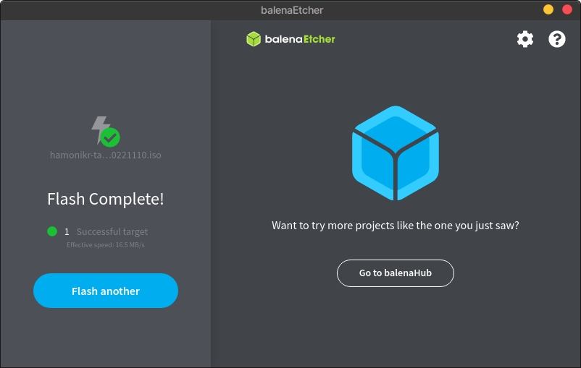Click the hamonikr ISO file name
Viewport: 581px width, 368px height.
[x=105, y=155]
